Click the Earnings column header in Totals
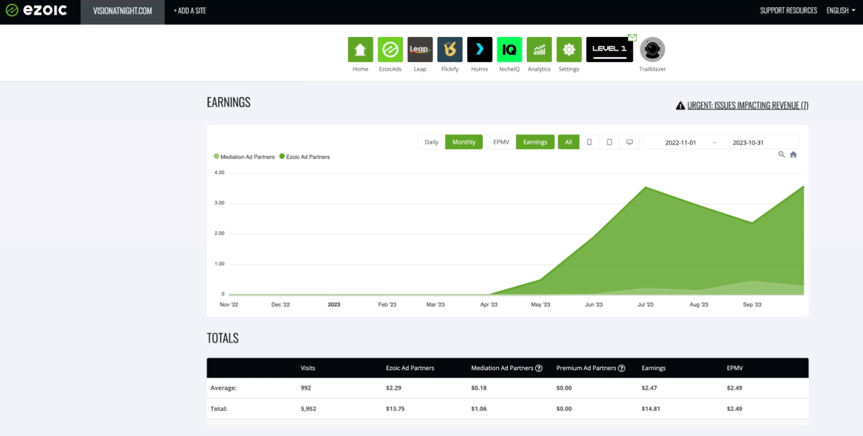The image size is (863, 436). (653, 368)
